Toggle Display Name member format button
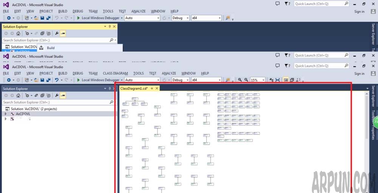The width and height of the screenshot is (378, 193). (x=286, y=80)
